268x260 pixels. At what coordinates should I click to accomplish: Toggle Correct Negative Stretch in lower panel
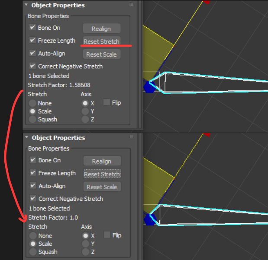[33, 198]
